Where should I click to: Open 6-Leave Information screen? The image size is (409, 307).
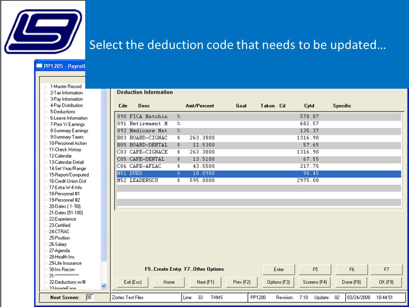(69, 118)
